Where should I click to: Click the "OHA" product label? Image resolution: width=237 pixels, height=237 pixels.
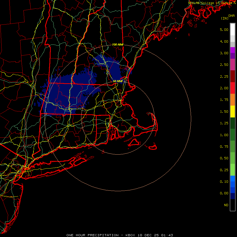tap(231, 16)
